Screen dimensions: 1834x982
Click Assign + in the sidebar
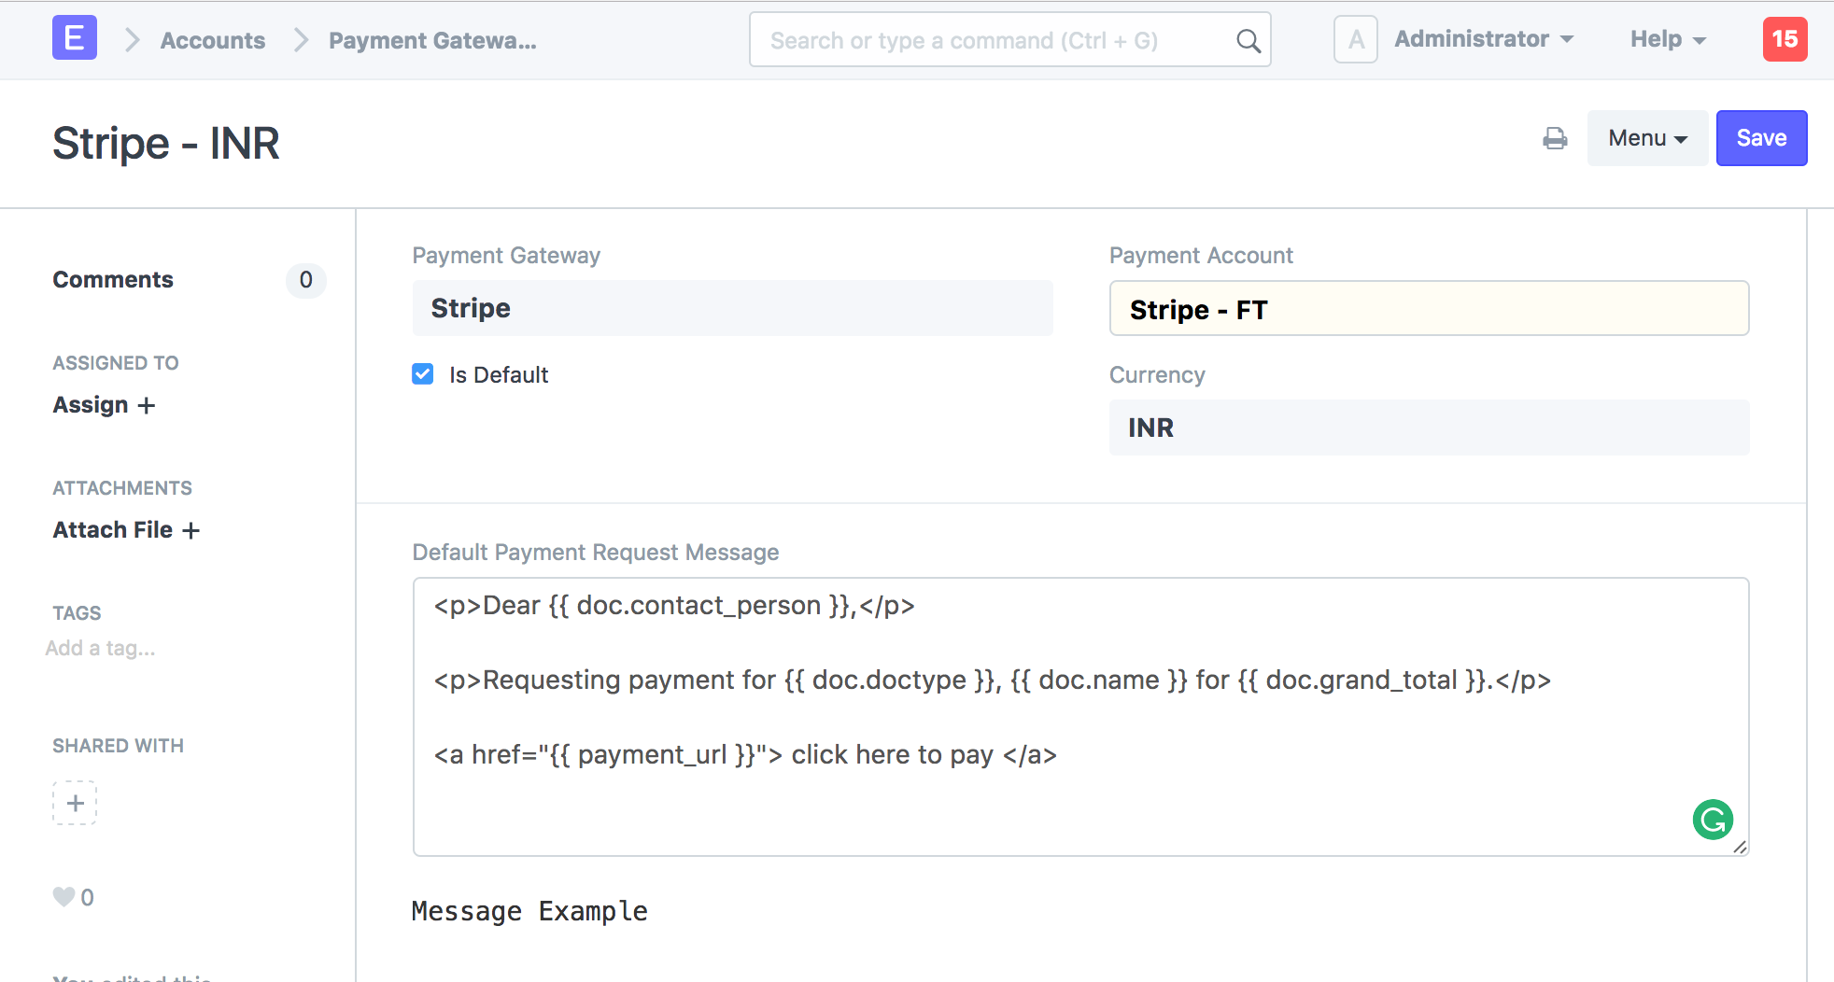(x=104, y=405)
